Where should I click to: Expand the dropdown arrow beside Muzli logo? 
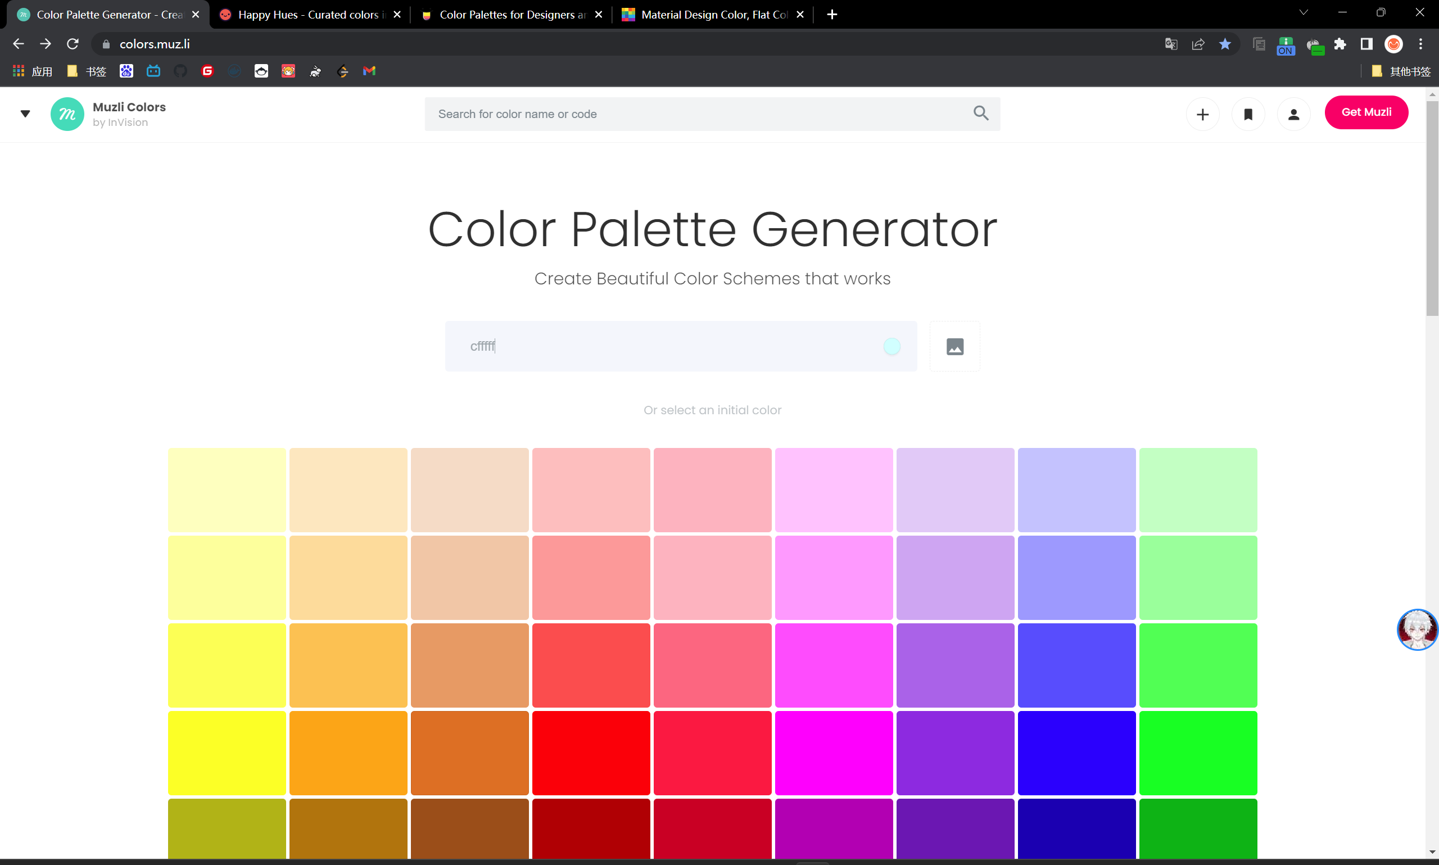[25, 114]
